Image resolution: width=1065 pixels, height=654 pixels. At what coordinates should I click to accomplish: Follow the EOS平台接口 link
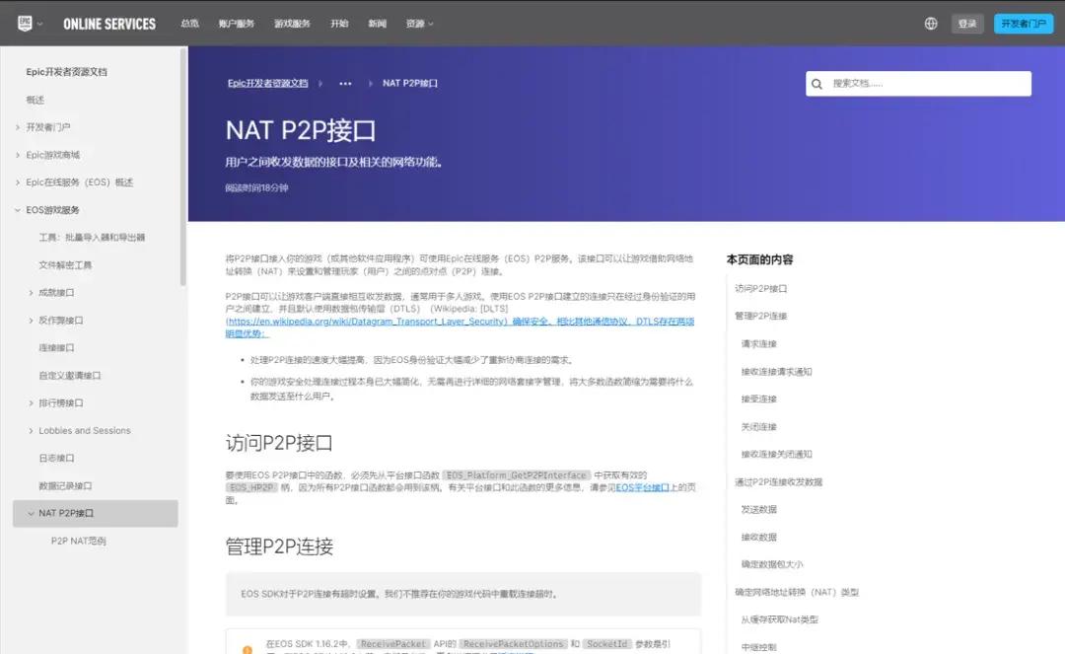[x=642, y=487]
